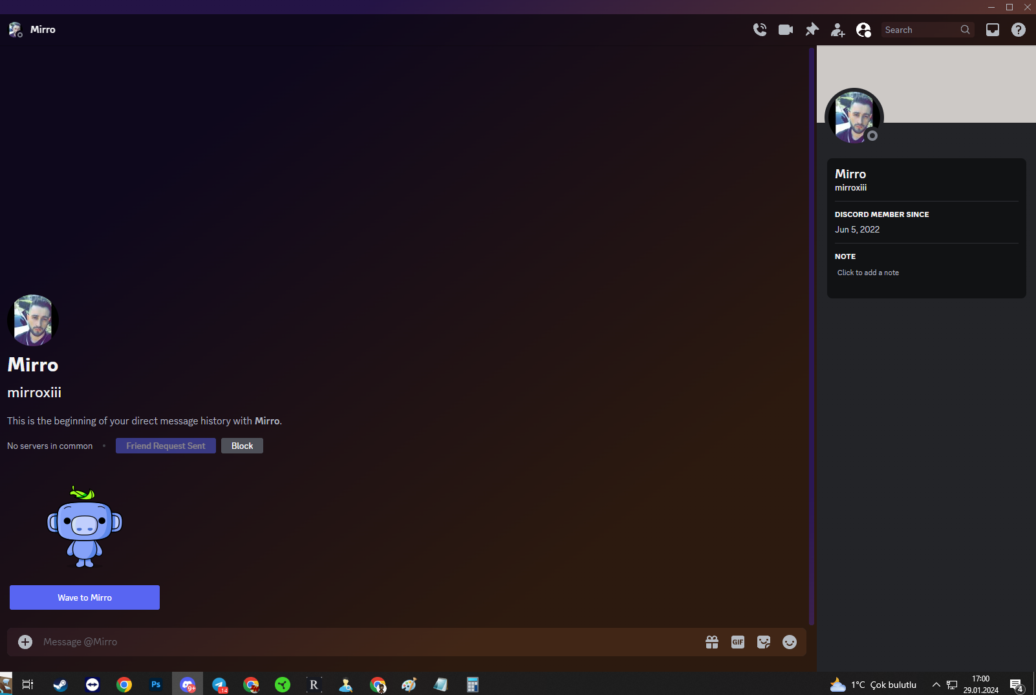Click Friend Request Sent button
The width and height of the screenshot is (1036, 695).
(x=166, y=446)
